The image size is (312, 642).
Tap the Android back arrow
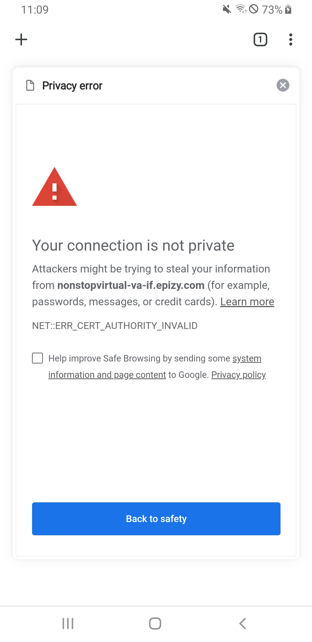[243, 623]
